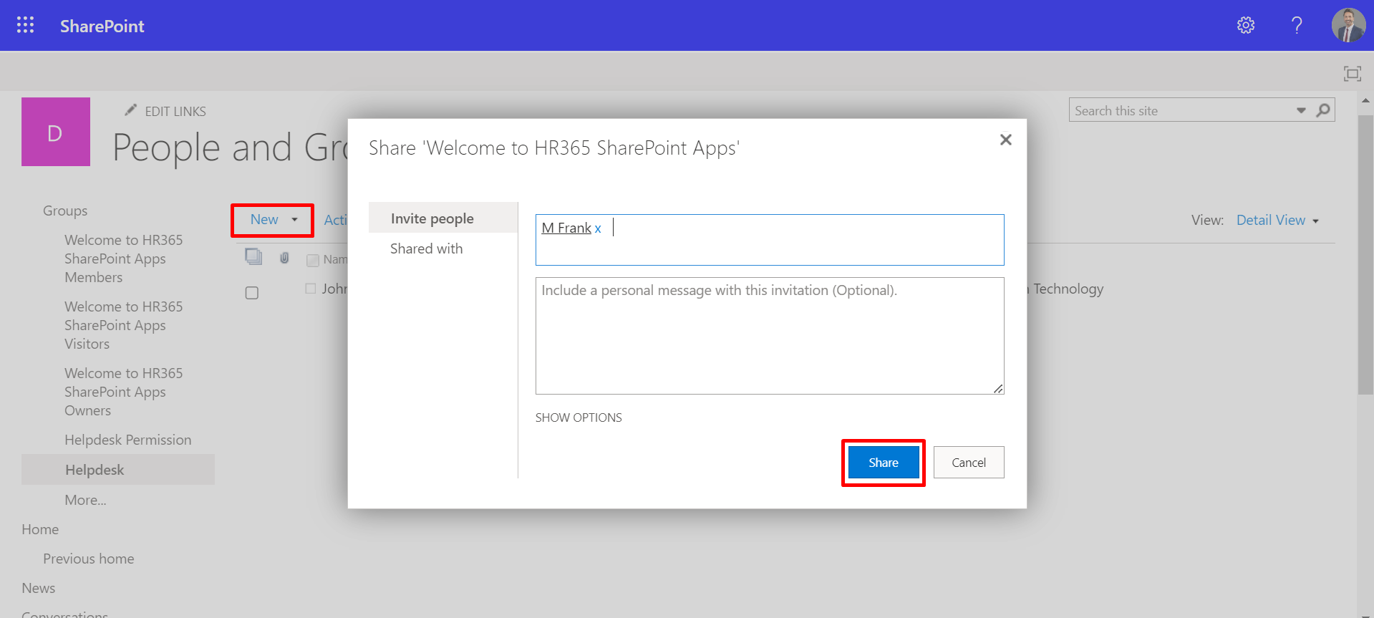Select the Helpdesk group
This screenshot has width=1374, height=618.
(118, 470)
